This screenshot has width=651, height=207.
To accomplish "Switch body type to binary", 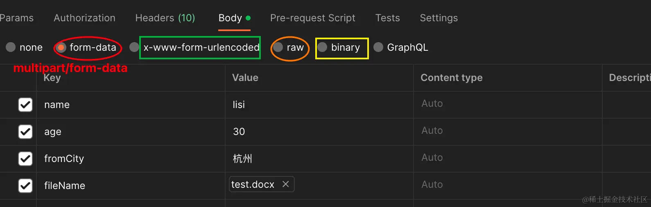I will coord(323,47).
